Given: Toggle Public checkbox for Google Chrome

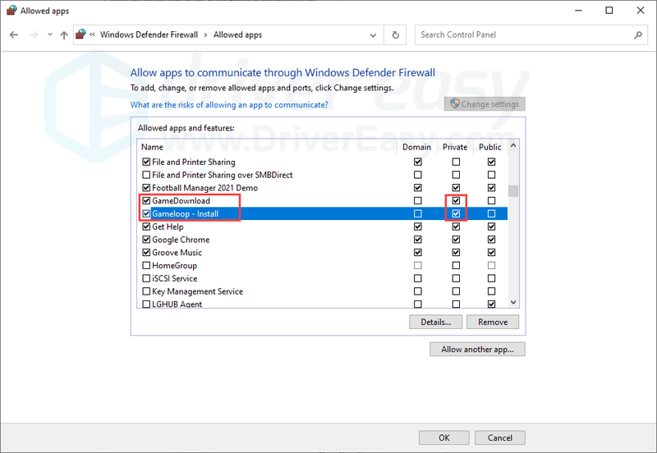Looking at the screenshot, I should (491, 240).
